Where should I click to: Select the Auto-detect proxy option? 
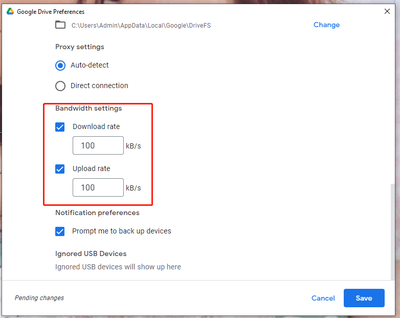pyautogui.click(x=60, y=66)
